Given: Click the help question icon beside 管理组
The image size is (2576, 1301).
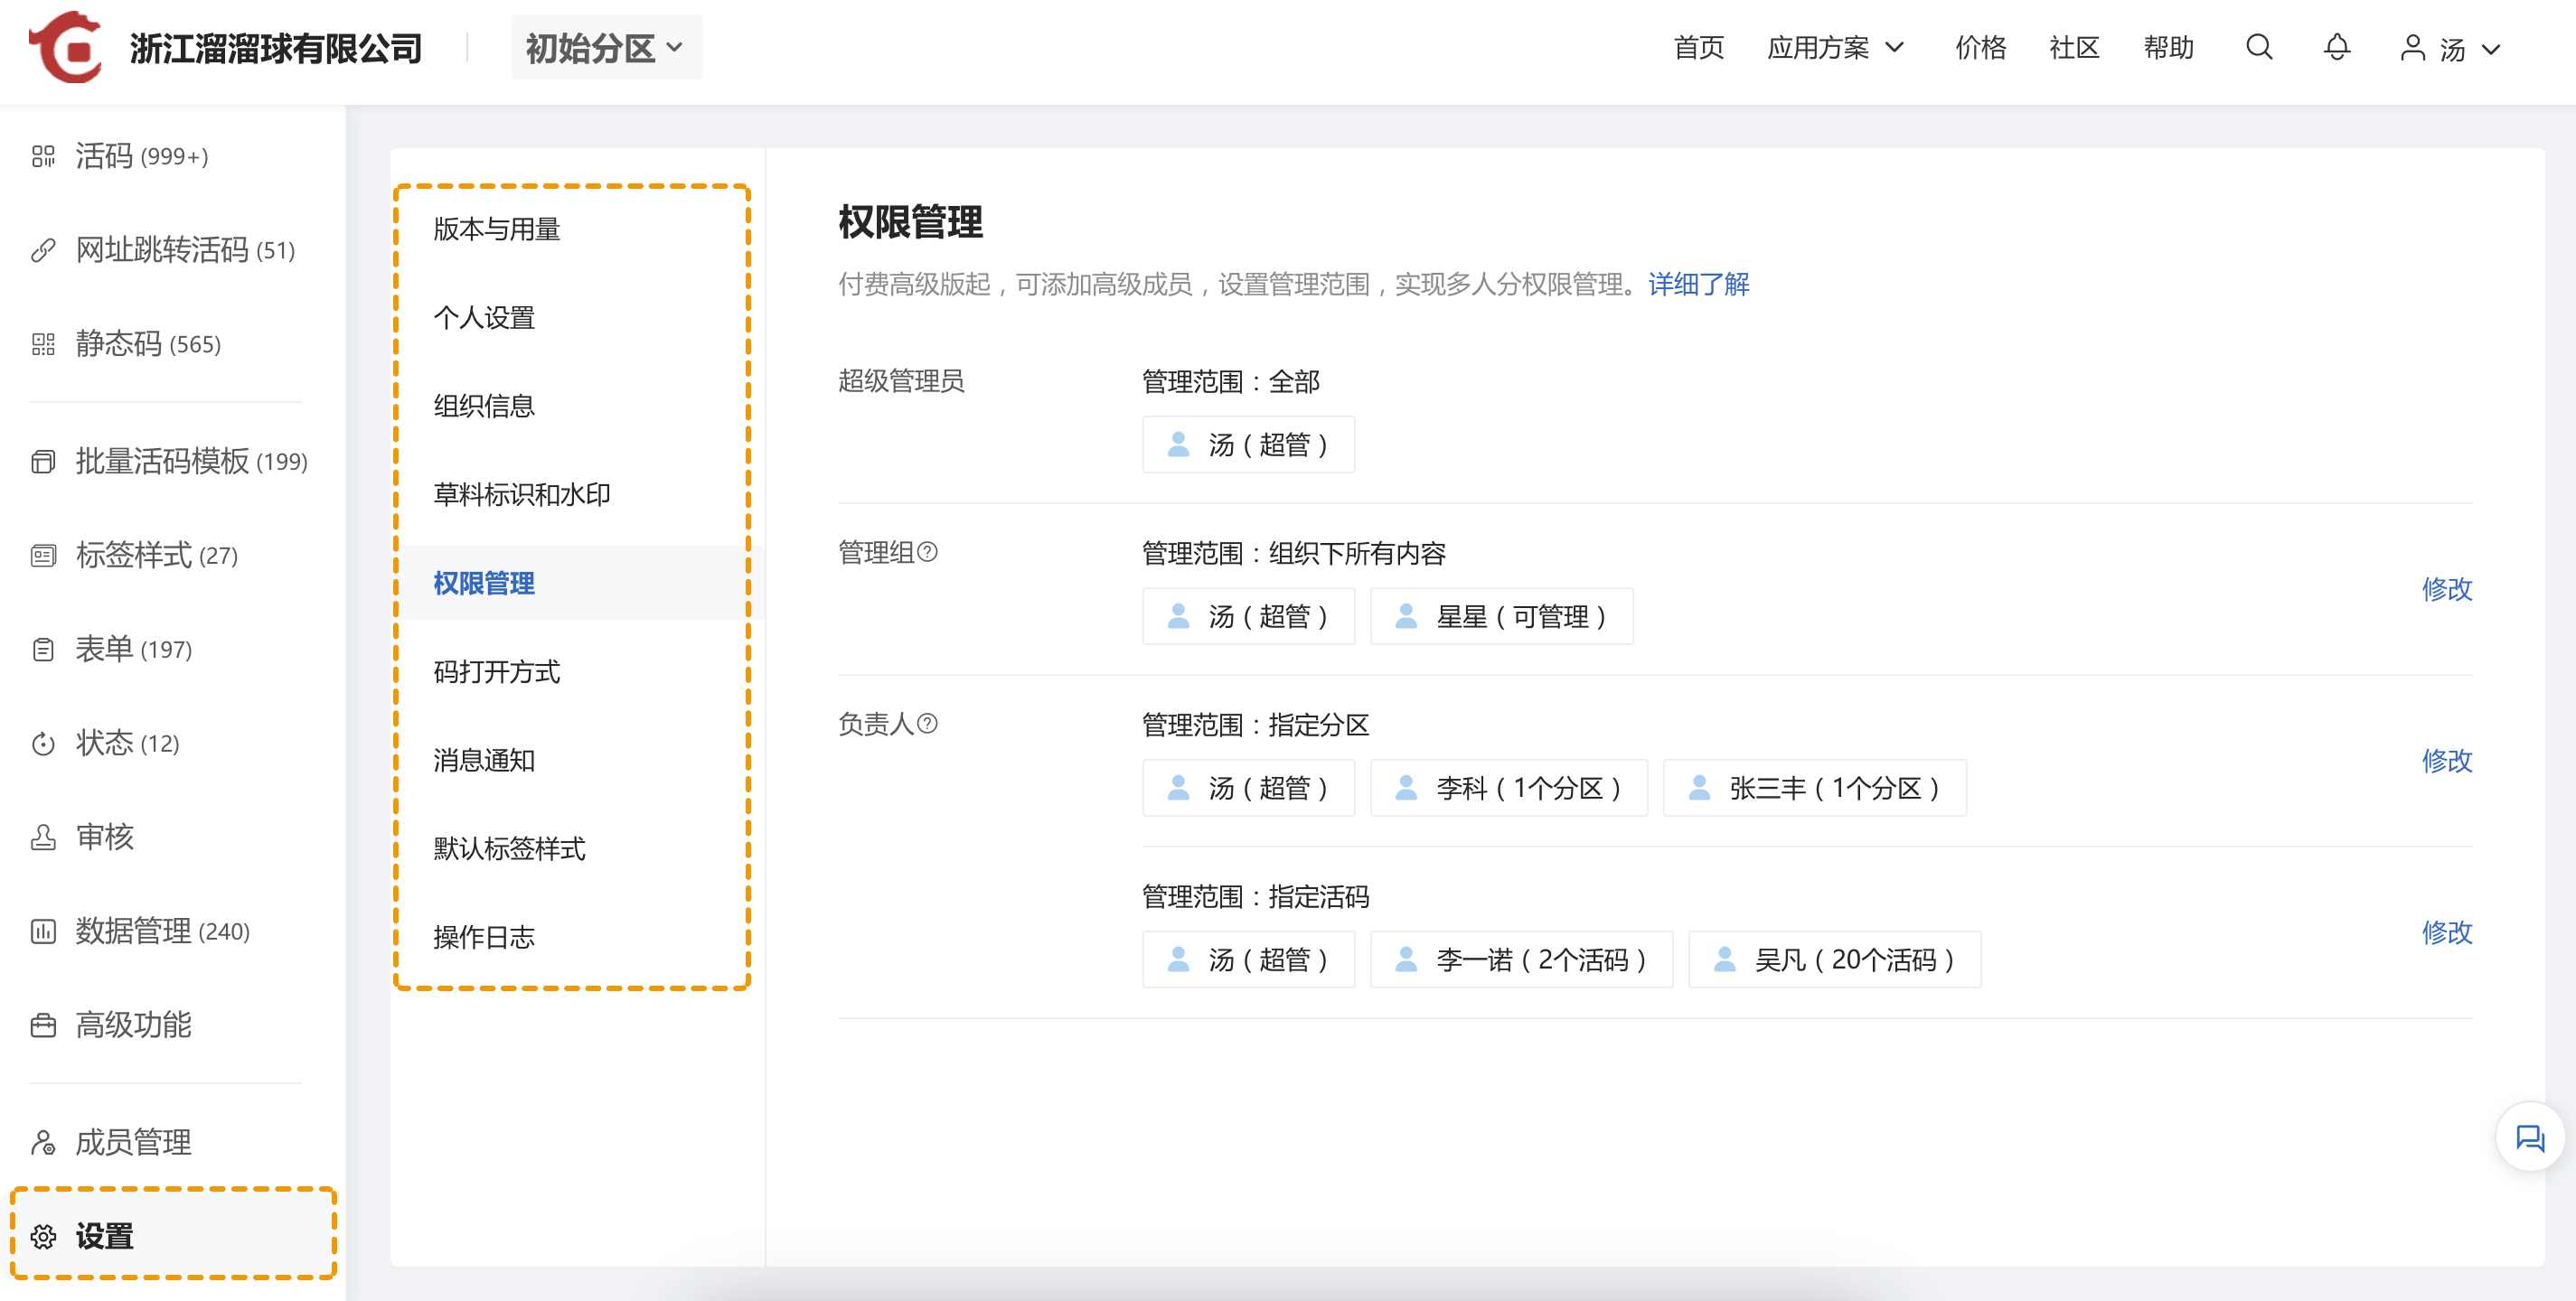Looking at the screenshot, I should [927, 552].
